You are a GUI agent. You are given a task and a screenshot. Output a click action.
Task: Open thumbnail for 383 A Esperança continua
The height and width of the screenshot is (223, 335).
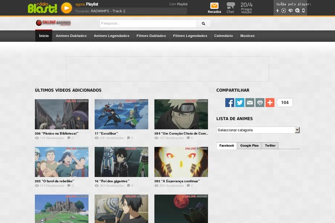[181, 162]
